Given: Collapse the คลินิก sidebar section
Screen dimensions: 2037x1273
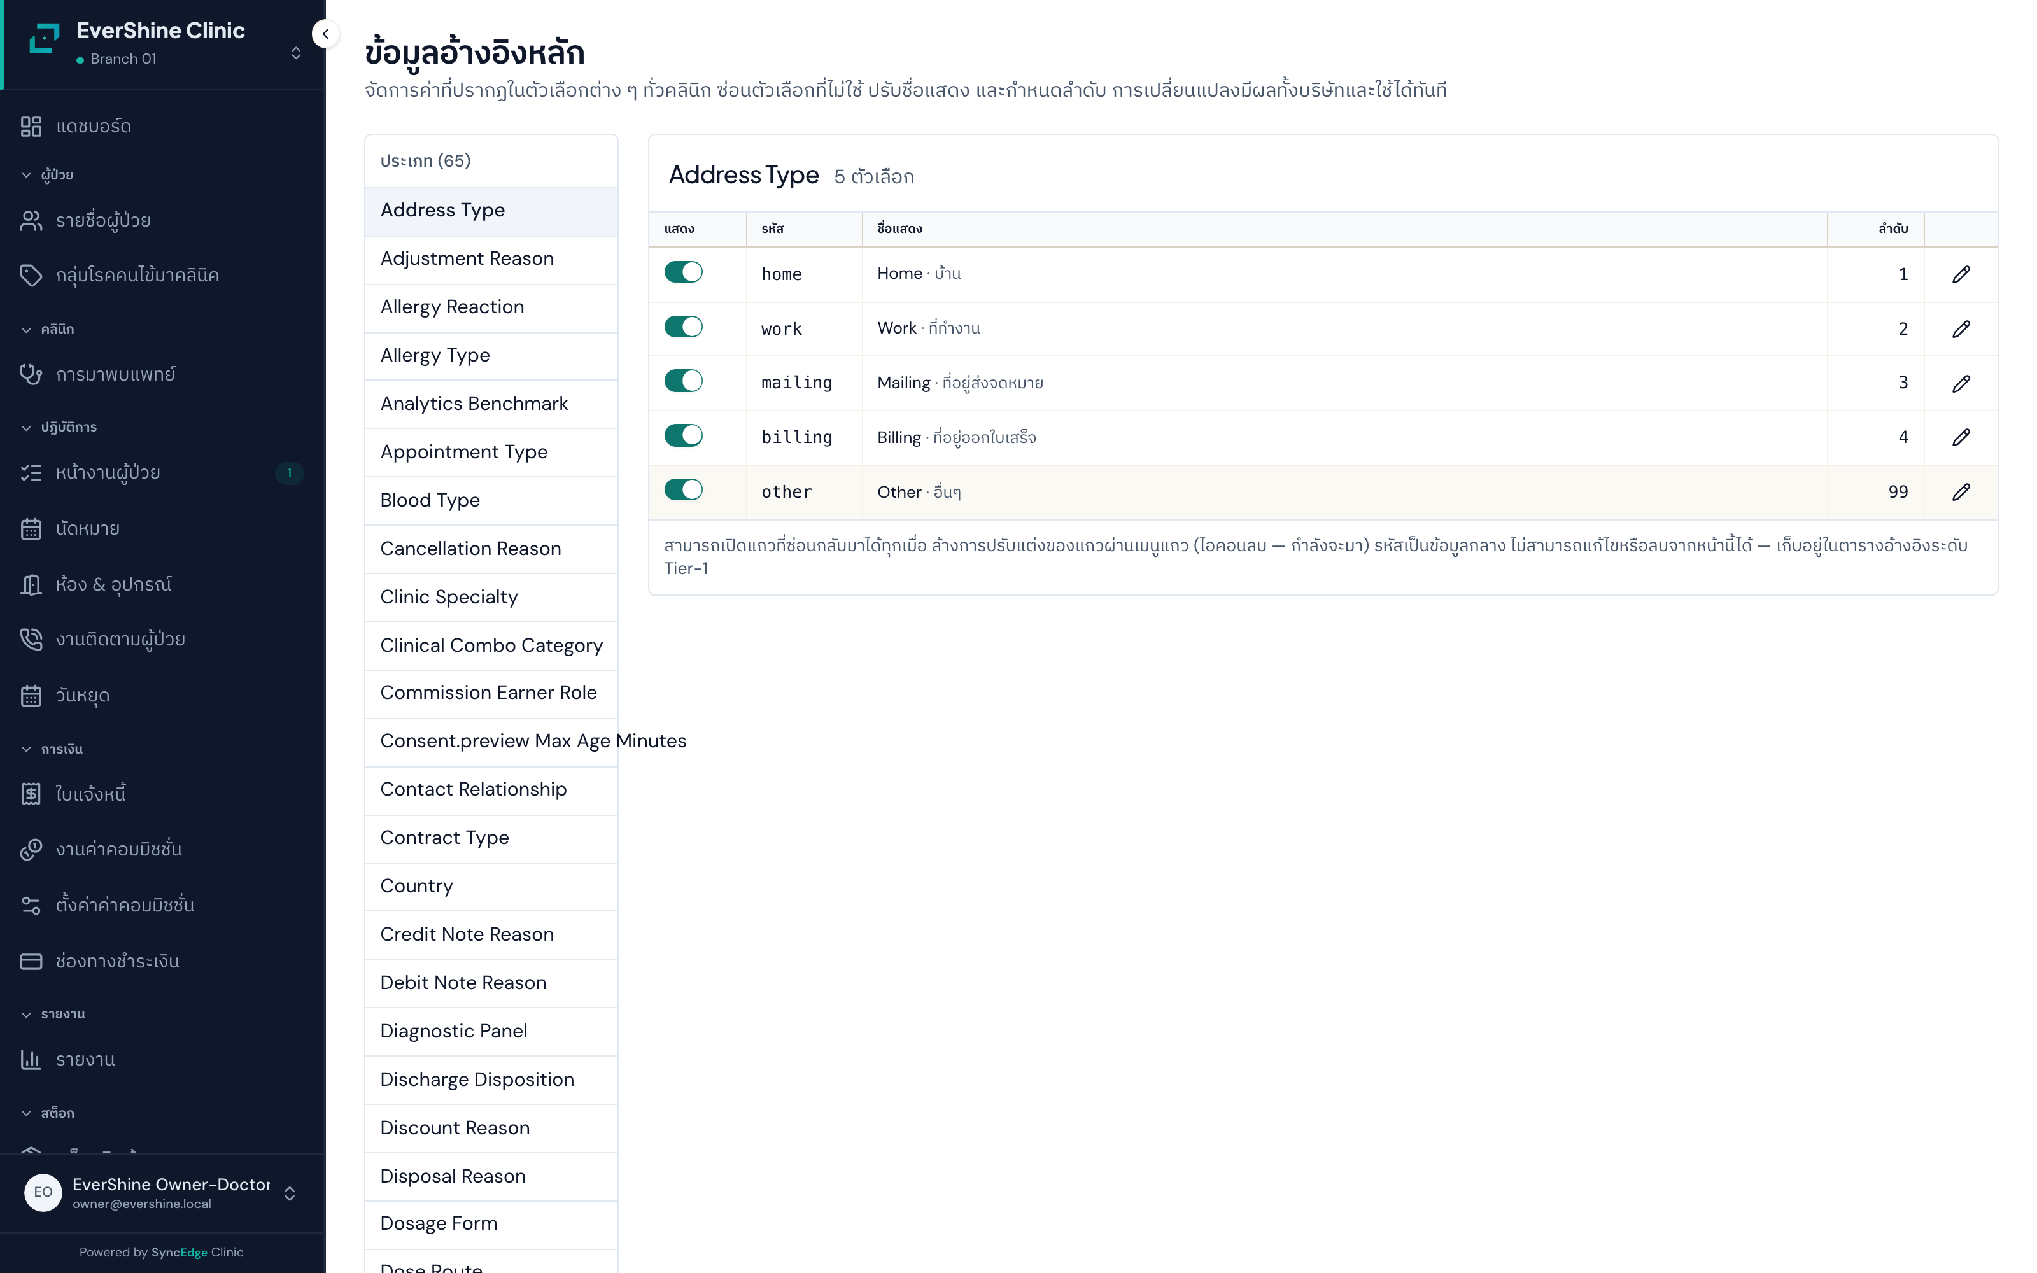Looking at the screenshot, I should click(48, 329).
